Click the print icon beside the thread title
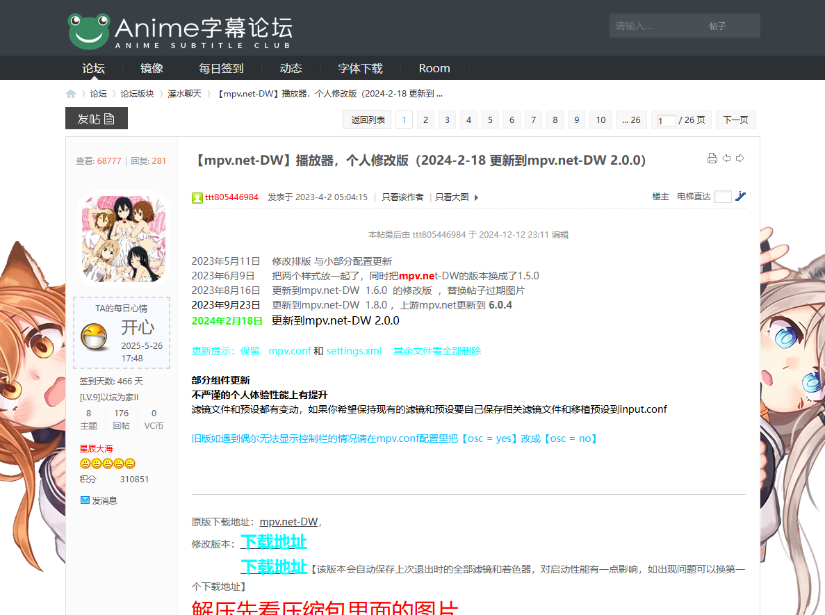 click(712, 158)
